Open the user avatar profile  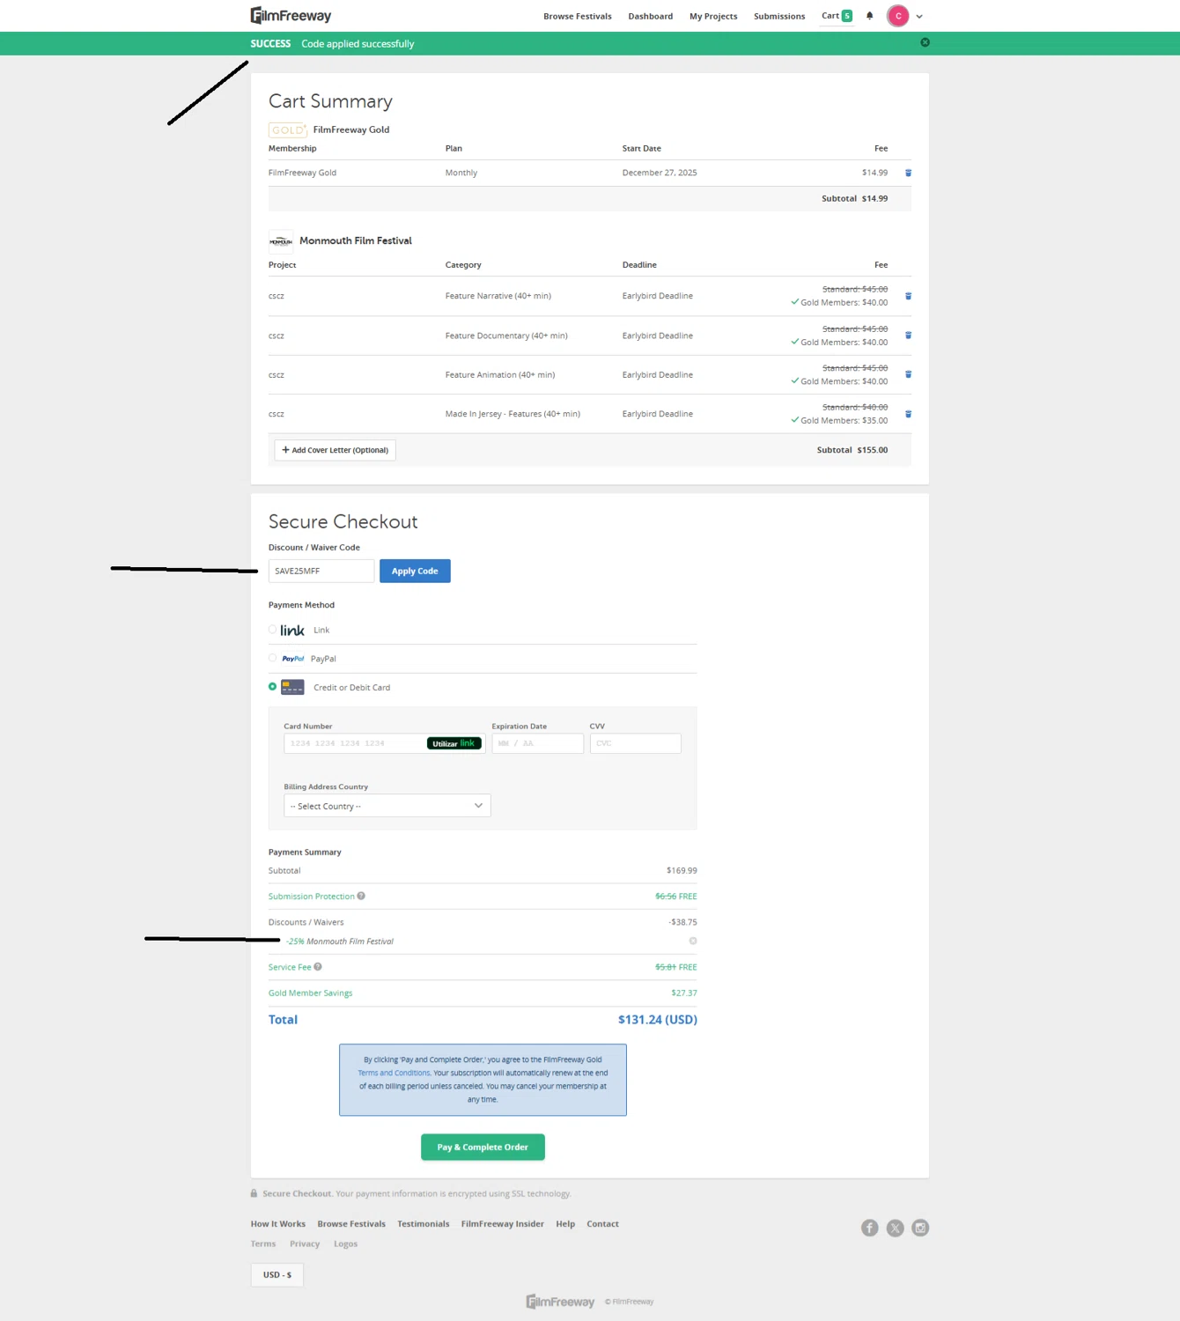897,16
